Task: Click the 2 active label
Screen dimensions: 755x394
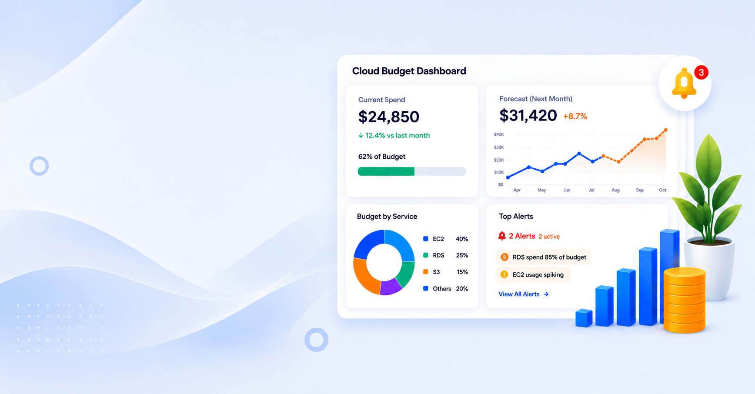Action: (549, 237)
